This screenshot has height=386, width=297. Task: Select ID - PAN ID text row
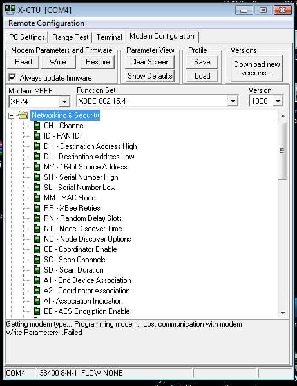tap(61, 136)
